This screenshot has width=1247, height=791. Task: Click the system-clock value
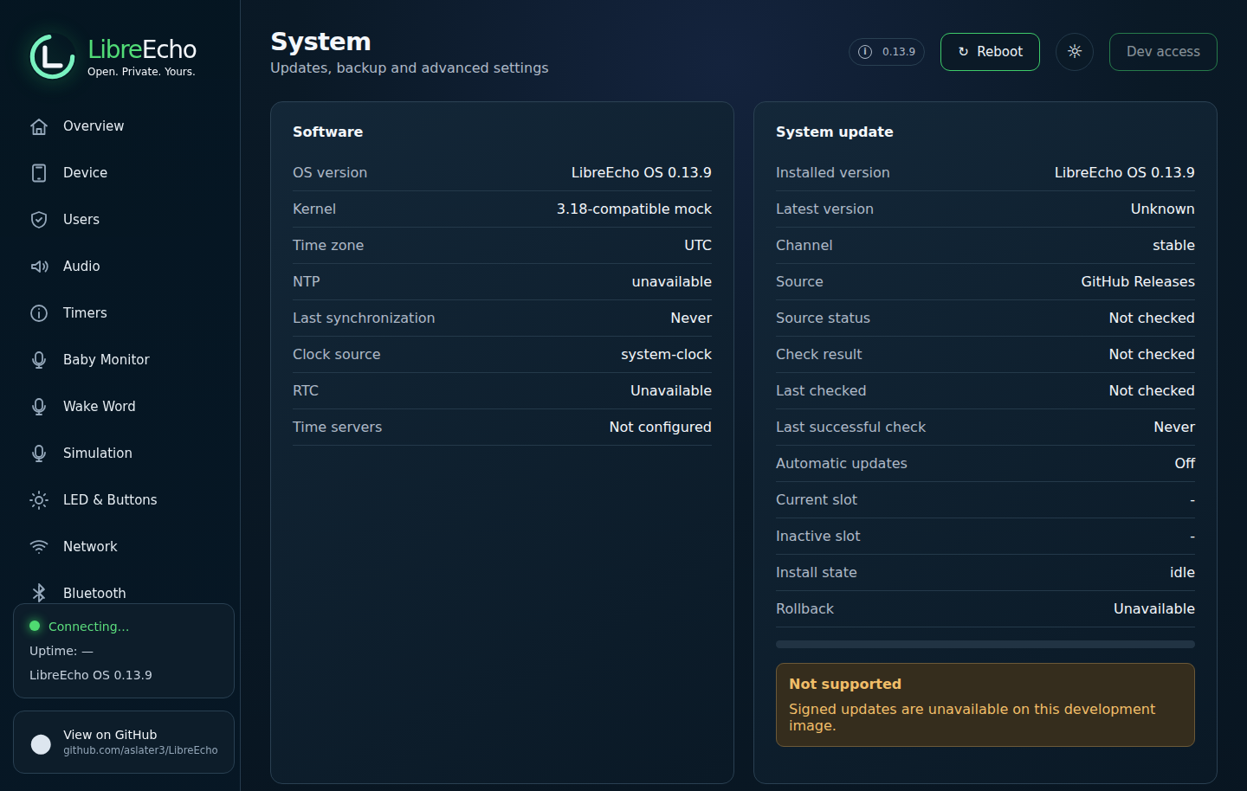[666, 355]
